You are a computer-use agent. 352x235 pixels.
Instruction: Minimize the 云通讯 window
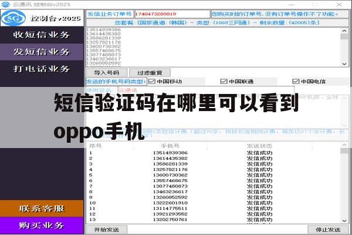292,5
